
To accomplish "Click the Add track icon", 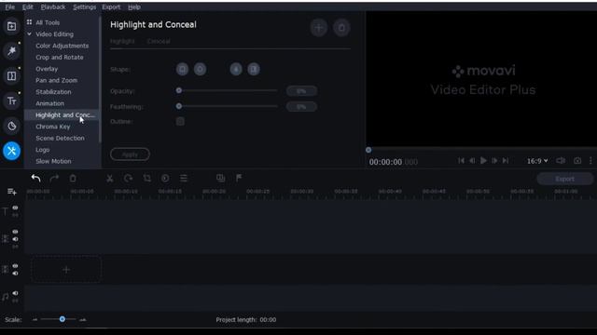I will click(12, 192).
